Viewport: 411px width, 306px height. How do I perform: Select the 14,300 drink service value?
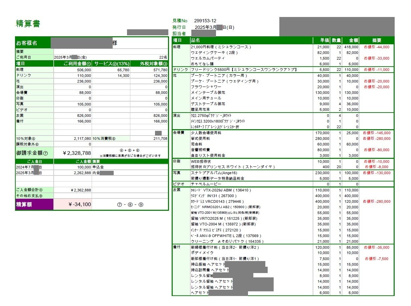(x=123, y=76)
